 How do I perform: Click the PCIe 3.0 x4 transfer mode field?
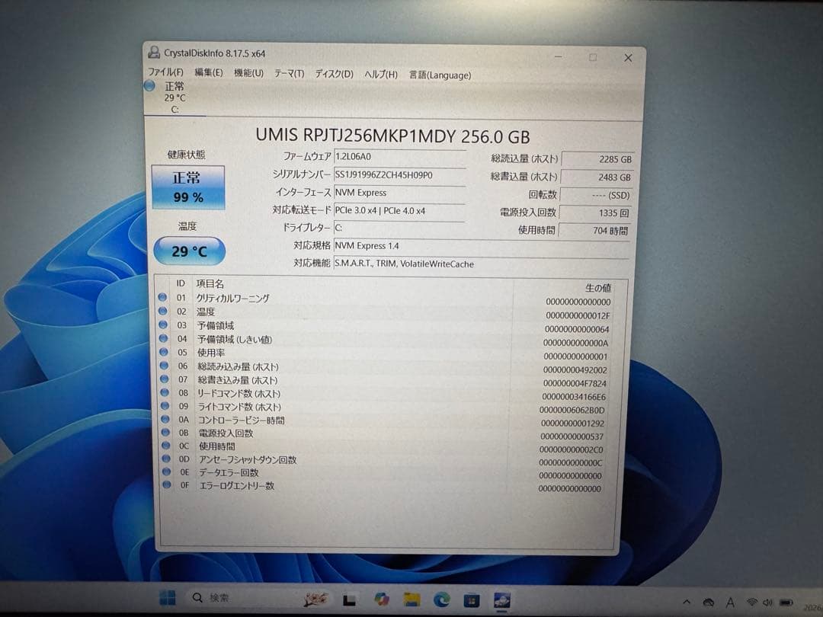pyautogui.click(x=399, y=210)
